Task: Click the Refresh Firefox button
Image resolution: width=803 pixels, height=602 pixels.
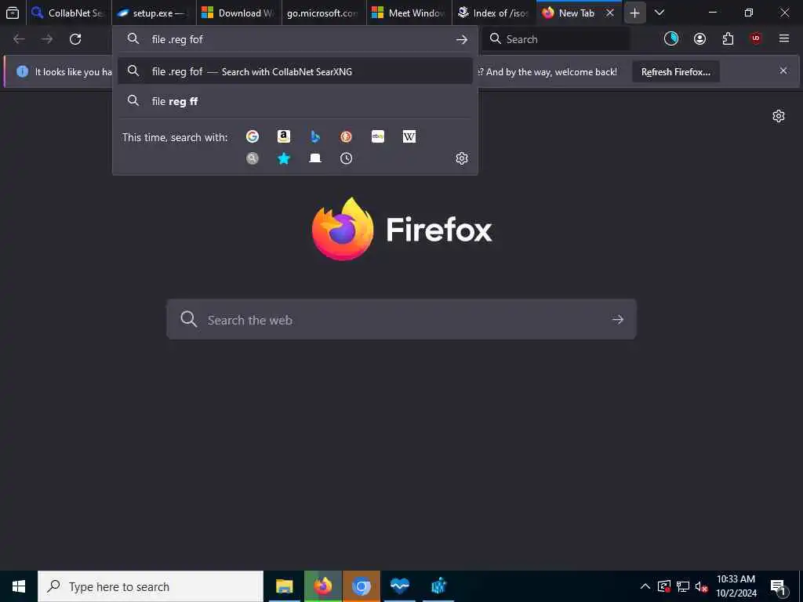Action: 675,71
